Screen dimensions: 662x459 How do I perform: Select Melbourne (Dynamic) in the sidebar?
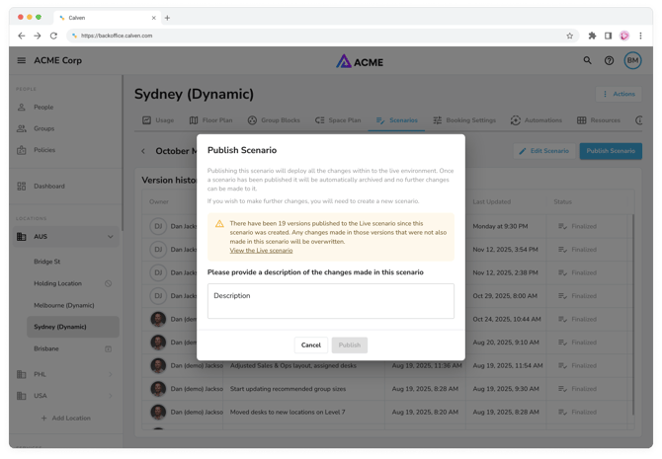[64, 305]
